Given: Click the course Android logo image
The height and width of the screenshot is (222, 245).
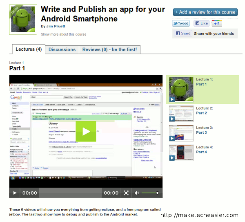Looking at the screenshot, I should coord(23,19).
